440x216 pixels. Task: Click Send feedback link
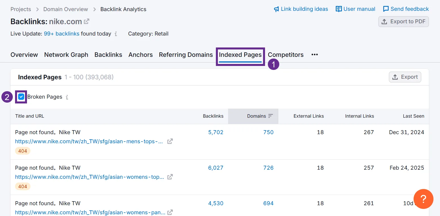[x=406, y=9]
